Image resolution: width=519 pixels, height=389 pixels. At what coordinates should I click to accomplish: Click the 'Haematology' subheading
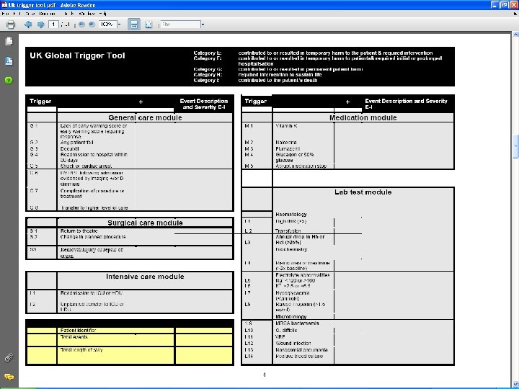tap(291, 215)
